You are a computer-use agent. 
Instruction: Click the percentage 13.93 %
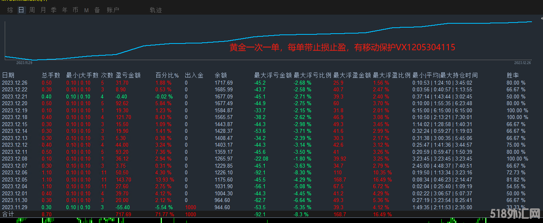pos(165,180)
